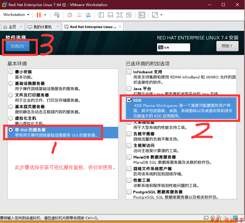
Task: Select the Red Hat Enterprise Linux tab
Action: point(93,27)
